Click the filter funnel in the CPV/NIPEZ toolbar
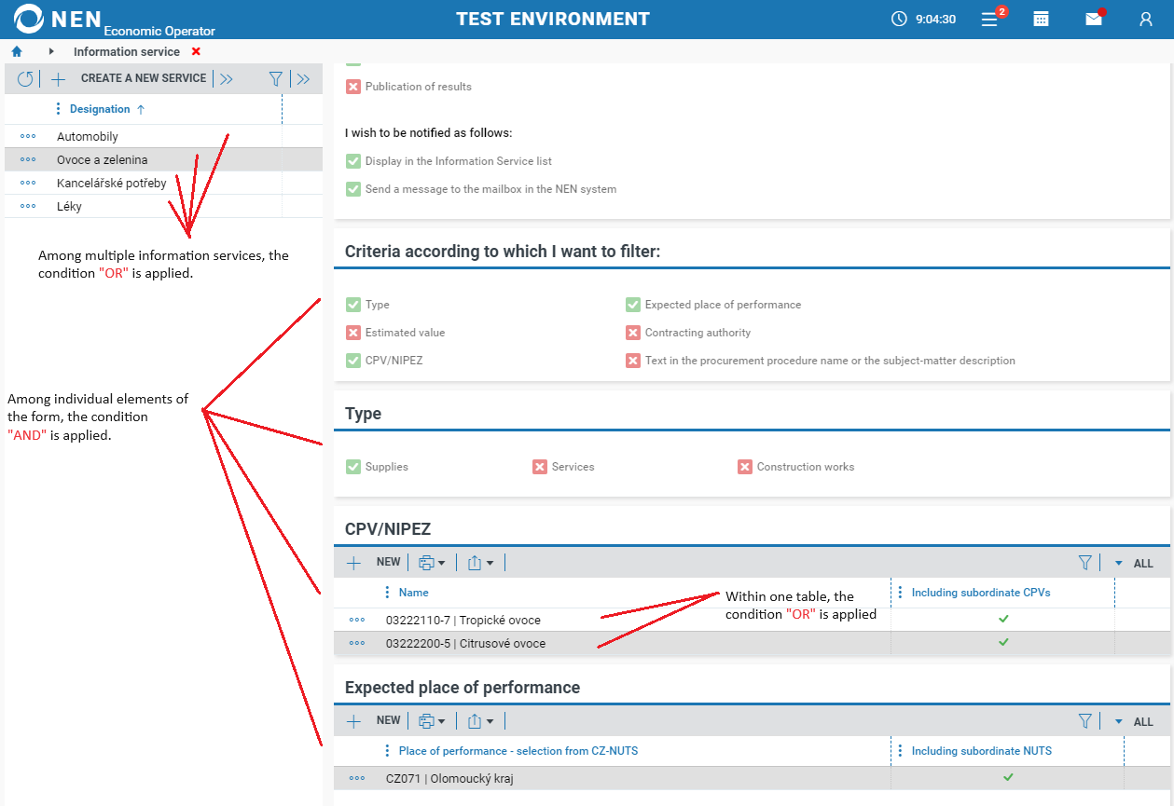Viewport: 1174px width, 806px height. tap(1084, 563)
